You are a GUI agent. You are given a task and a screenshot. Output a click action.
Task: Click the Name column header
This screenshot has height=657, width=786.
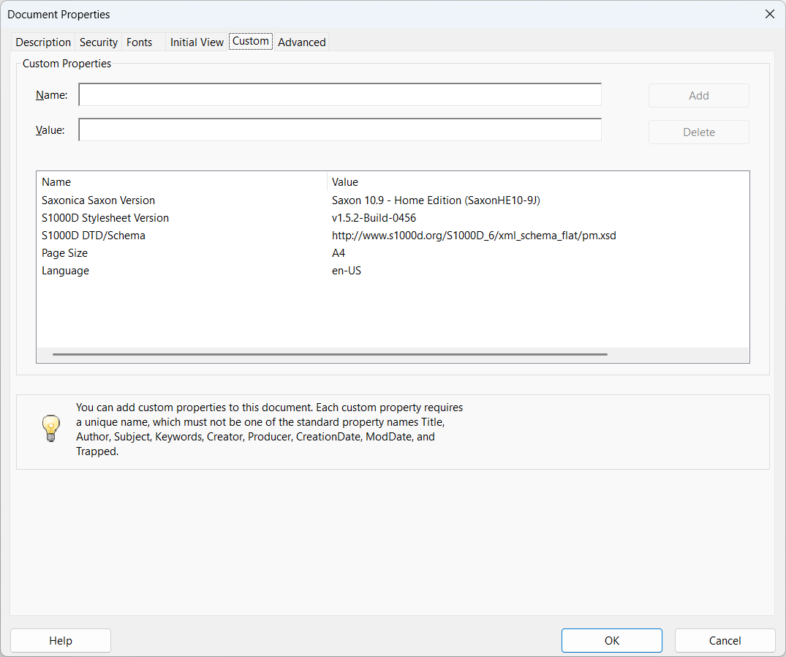[x=182, y=182]
